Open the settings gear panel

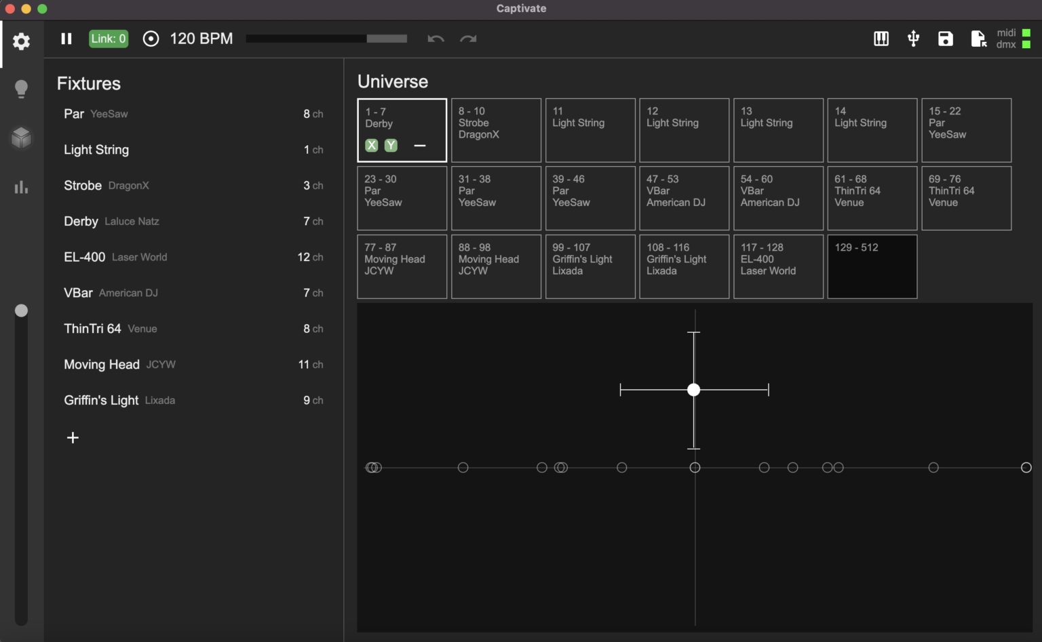21,41
